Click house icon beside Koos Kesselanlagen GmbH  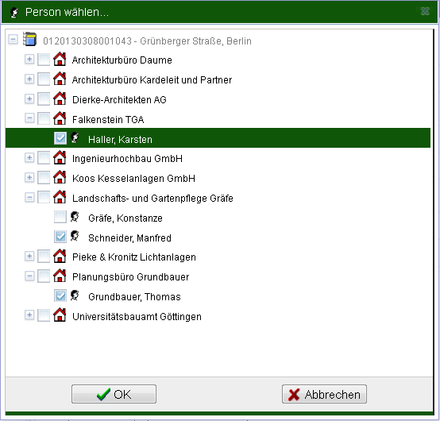pos(60,177)
